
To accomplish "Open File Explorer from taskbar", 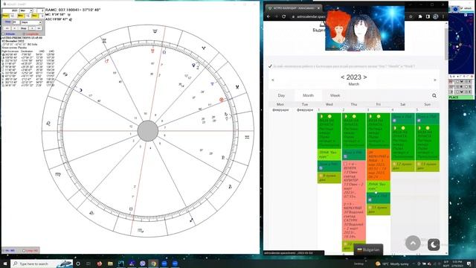I will [110, 264].
